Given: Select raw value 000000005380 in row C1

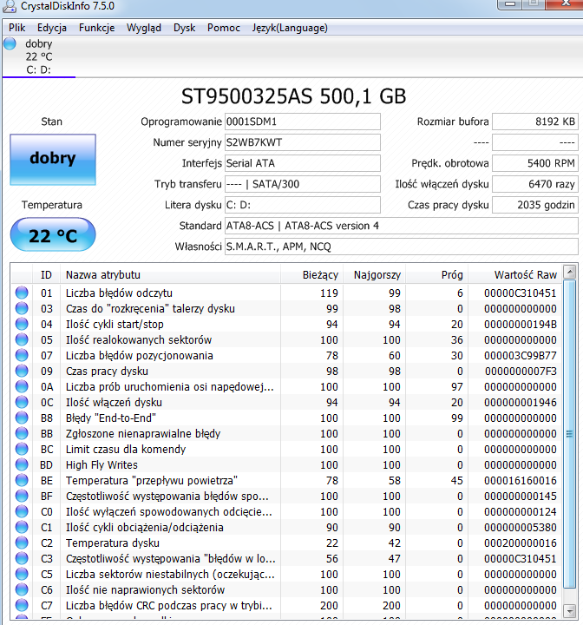Looking at the screenshot, I should pos(520,528).
